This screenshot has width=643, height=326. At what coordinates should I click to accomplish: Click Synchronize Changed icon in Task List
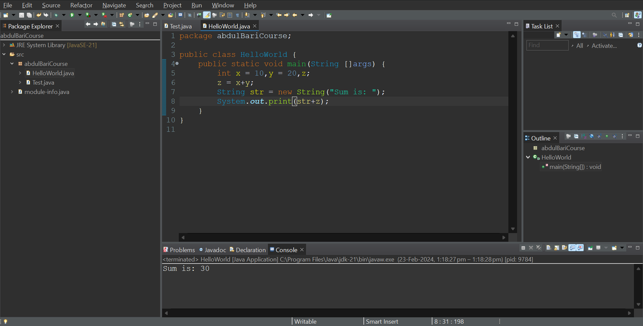click(x=631, y=35)
